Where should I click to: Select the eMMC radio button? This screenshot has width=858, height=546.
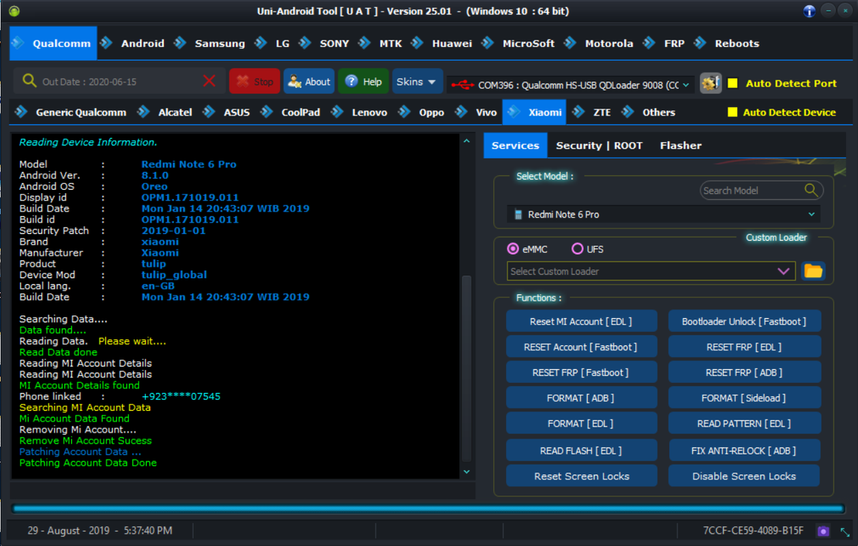(513, 249)
